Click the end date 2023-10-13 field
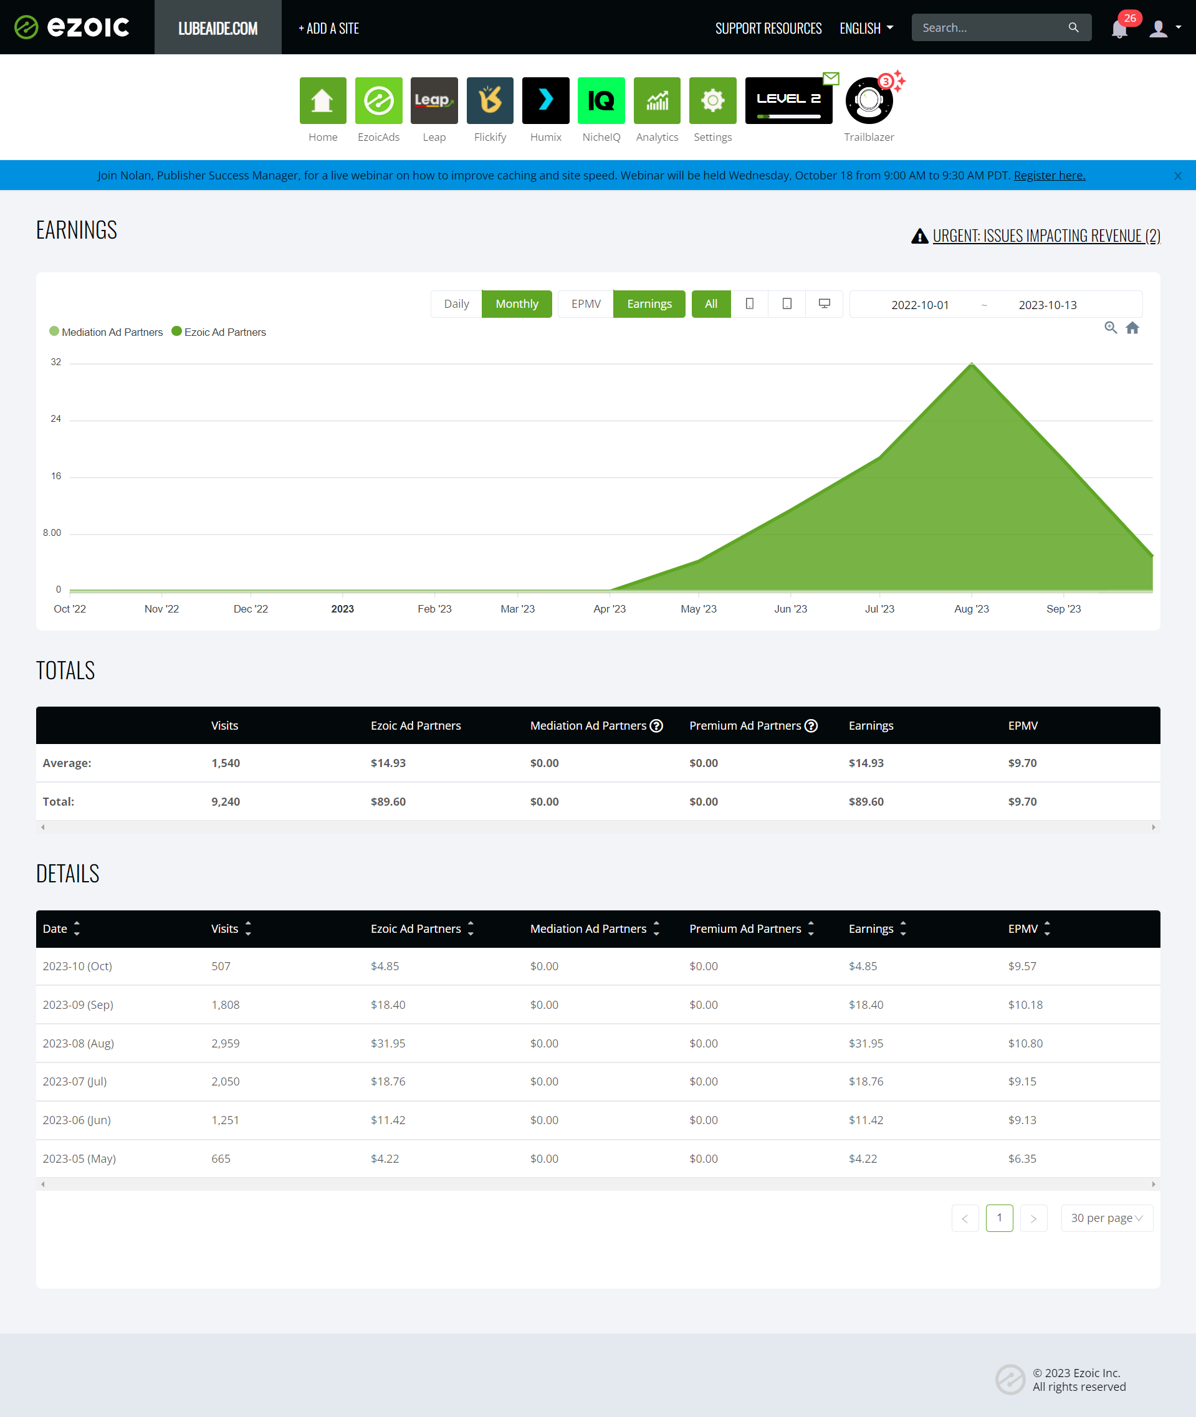This screenshot has width=1196, height=1417. coord(1048,305)
